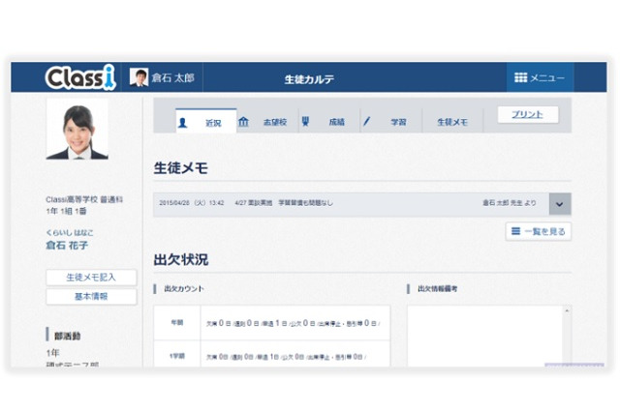Click memo author 倉石 太郎 先生 より

pos(510,203)
